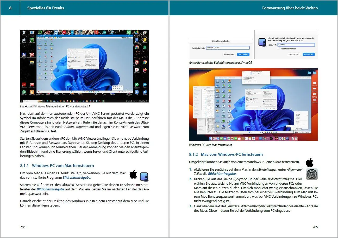The image size is (338, 238).
Task: Click caption 'Ein PC mit Windows 10 steuert…'
Action: [x=55, y=106]
